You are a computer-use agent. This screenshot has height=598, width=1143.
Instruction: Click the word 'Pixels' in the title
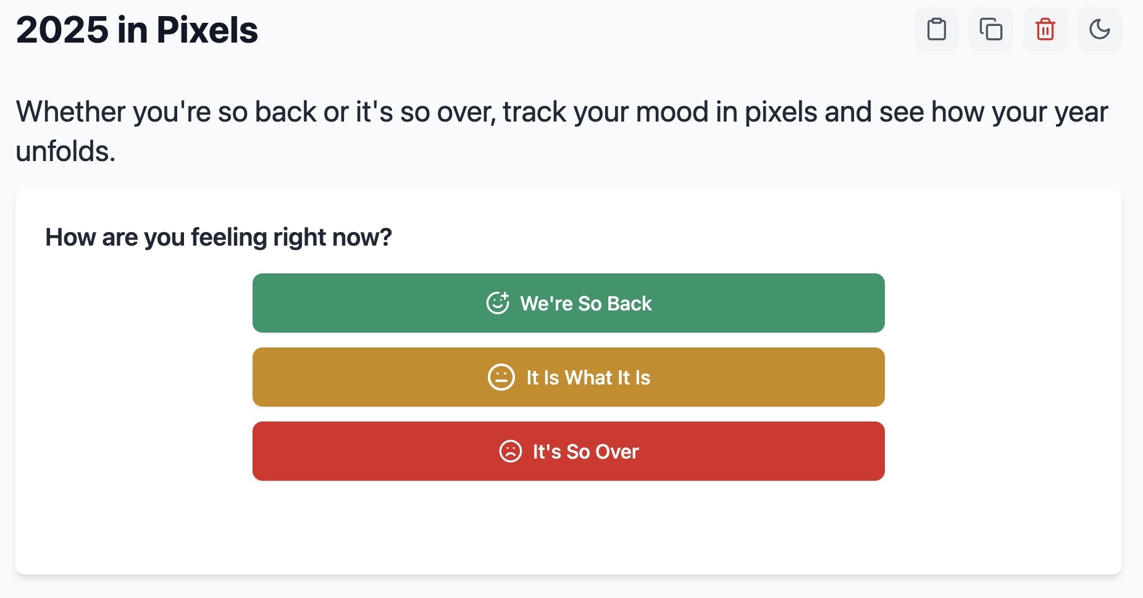pos(207,30)
